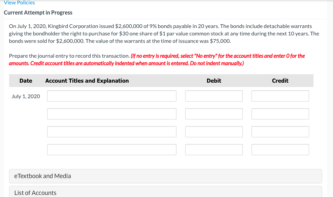This screenshot has height=197, width=333.
Task: Select the second Debit amount field
Action: coord(214,114)
